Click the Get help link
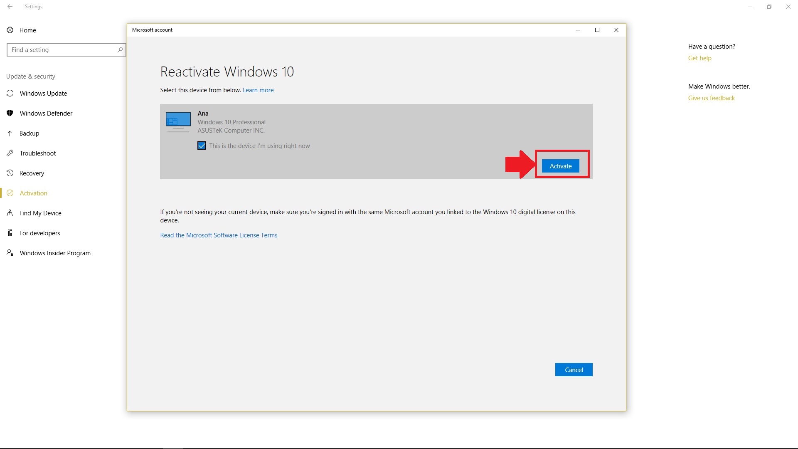The image size is (798, 449). [x=699, y=58]
